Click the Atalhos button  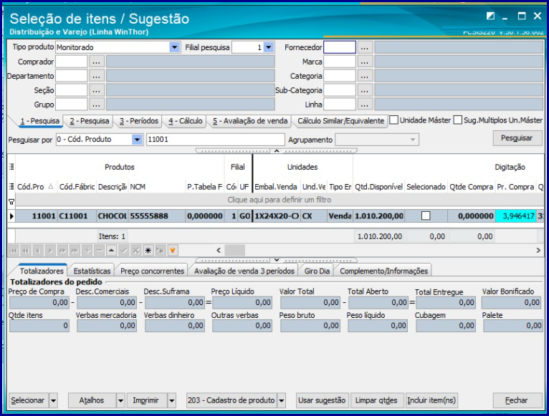coord(92,400)
